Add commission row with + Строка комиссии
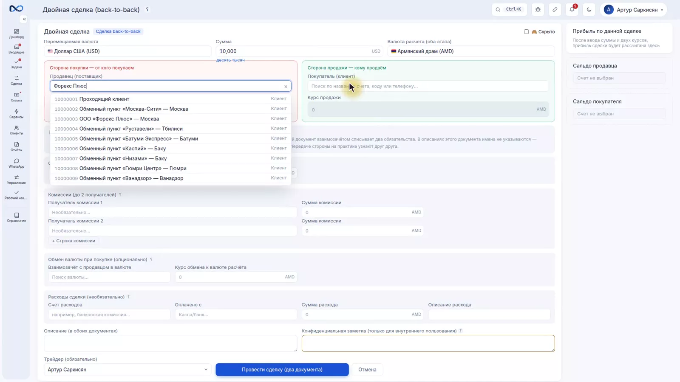 click(x=74, y=241)
